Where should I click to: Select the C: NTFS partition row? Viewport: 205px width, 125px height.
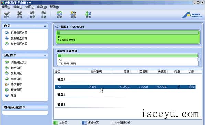pos(125,87)
